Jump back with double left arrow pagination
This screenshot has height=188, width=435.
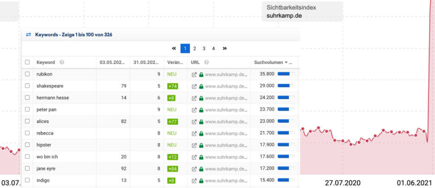click(x=174, y=48)
